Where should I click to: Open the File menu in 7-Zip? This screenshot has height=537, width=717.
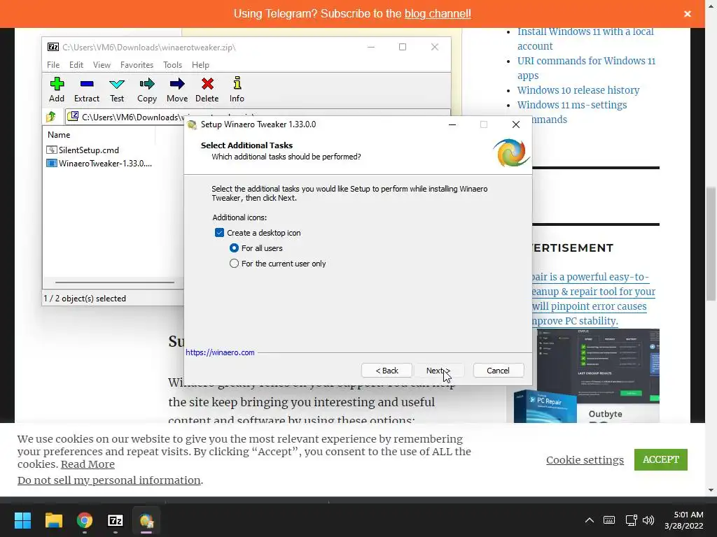point(53,65)
